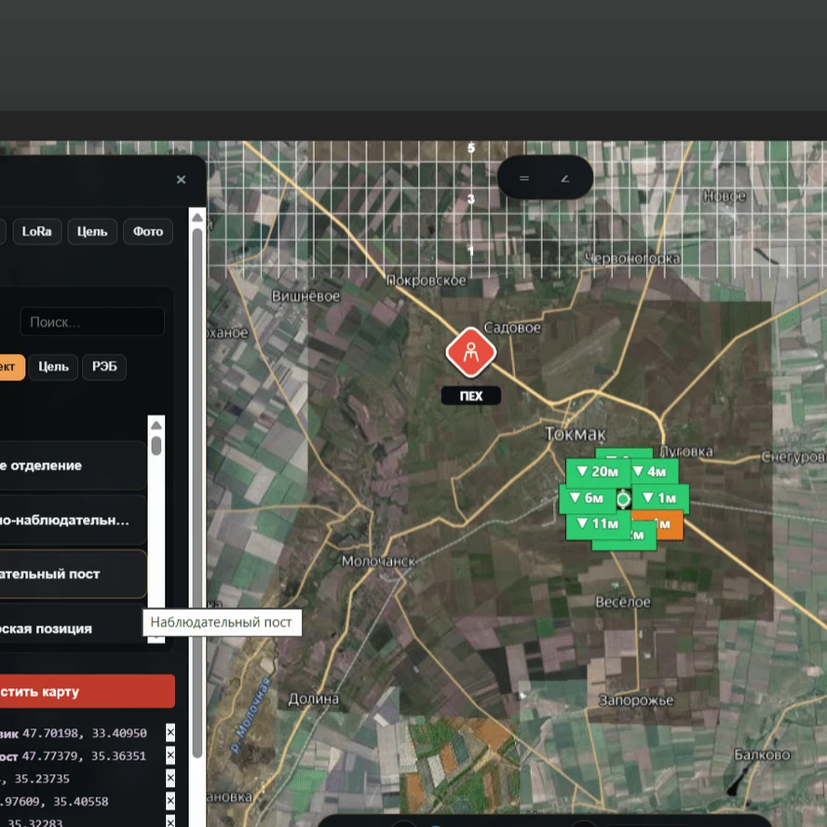Click the green 11м map marker

click(598, 523)
